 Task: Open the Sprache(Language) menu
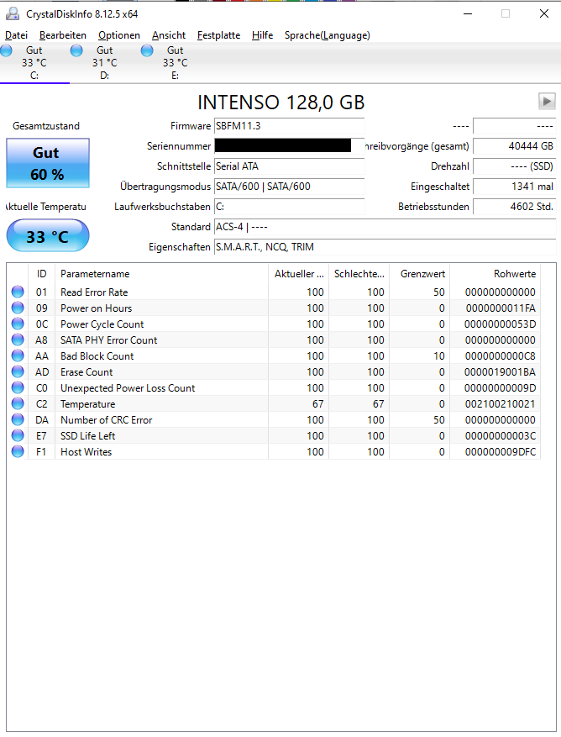[327, 35]
